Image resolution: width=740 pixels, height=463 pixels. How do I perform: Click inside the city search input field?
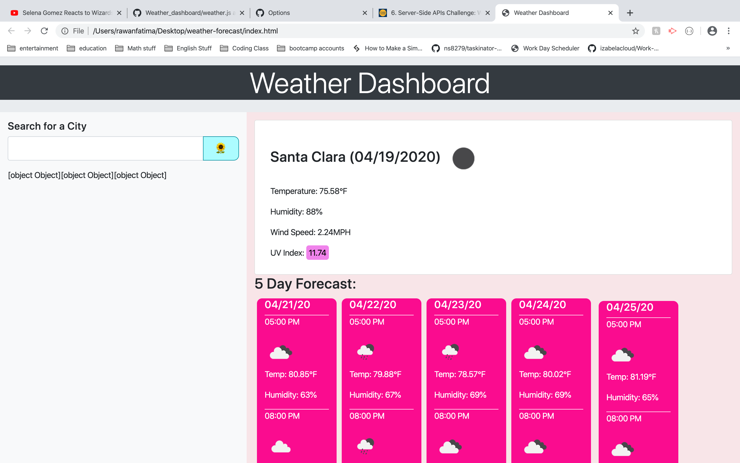coord(105,148)
